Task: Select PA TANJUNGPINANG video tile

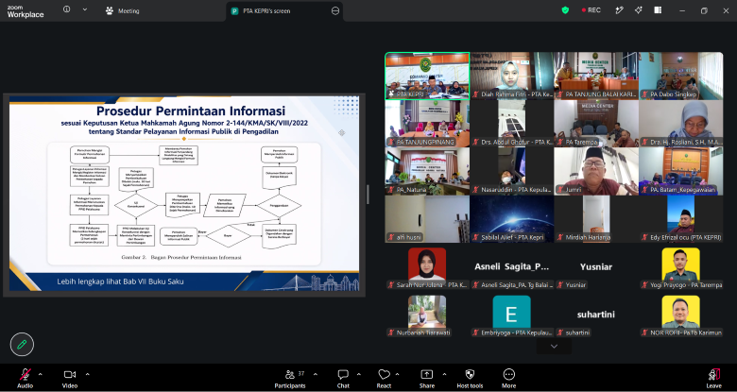Action: coord(427,123)
